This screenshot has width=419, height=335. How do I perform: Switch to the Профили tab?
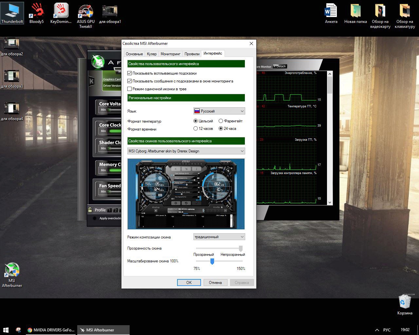pyautogui.click(x=192, y=54)
